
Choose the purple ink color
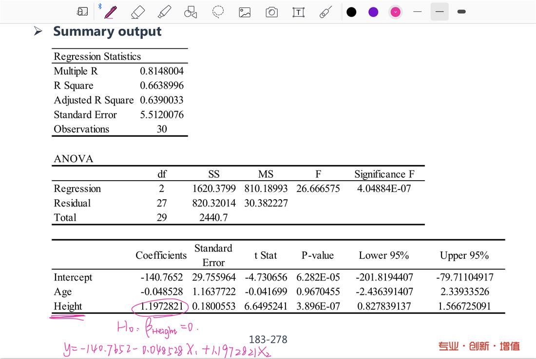pos(373,12)
